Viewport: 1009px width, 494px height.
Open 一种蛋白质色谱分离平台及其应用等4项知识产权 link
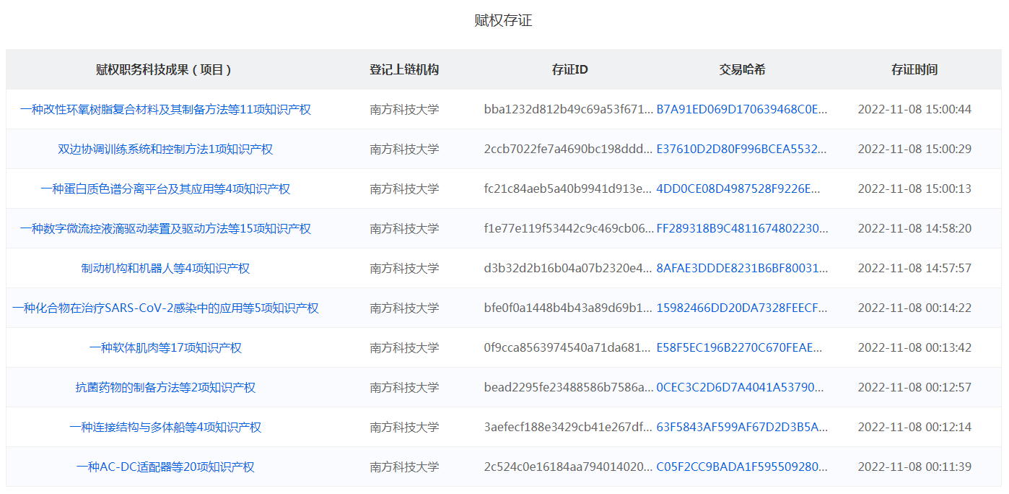165,189
